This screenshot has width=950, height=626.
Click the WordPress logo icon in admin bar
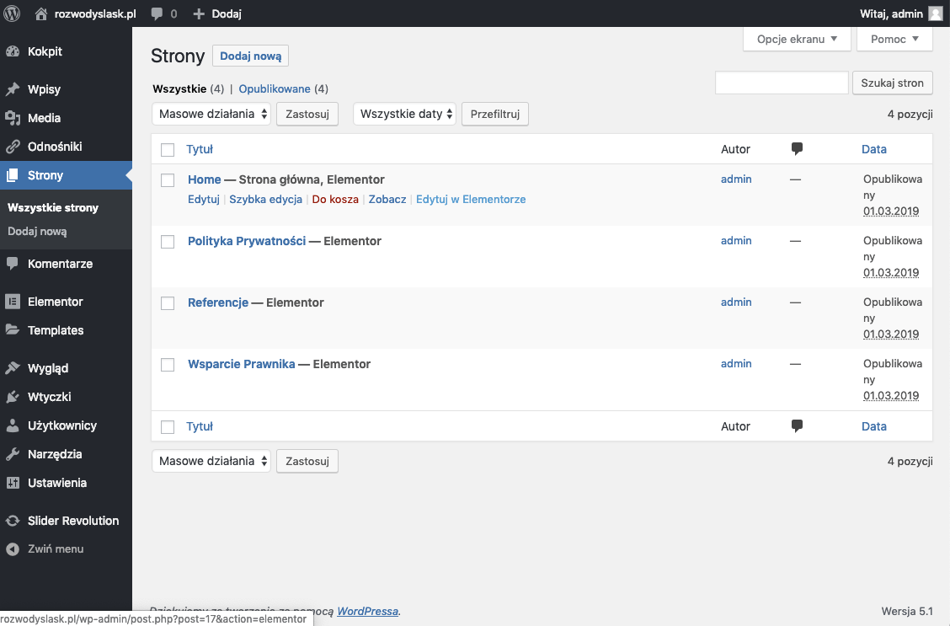click(12, 13)
